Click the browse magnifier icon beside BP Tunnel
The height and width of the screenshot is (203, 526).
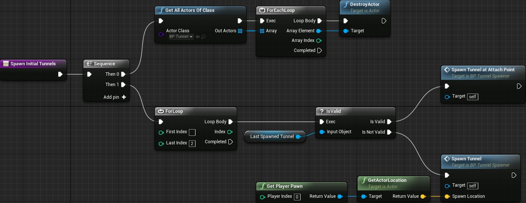[x=203, y=37]
